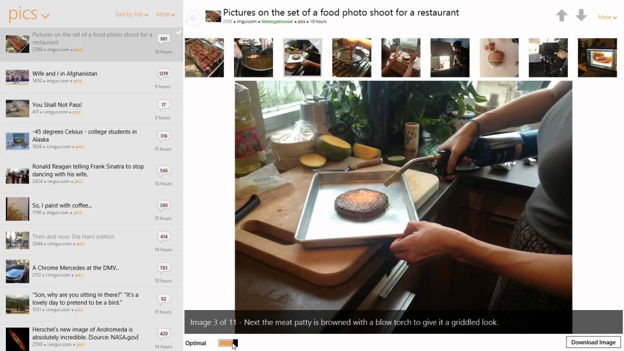
Task: Open the 17 comments bubble
Action: (x=164, y=105)
